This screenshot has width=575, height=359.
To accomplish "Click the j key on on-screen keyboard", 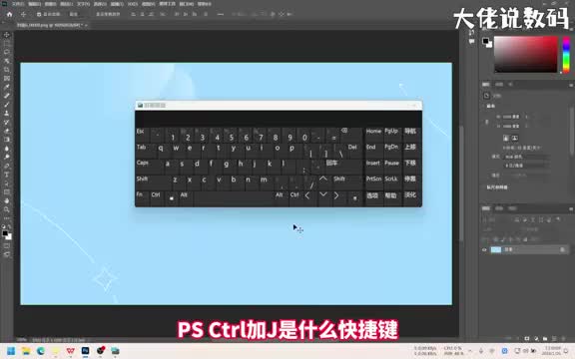I will tap(256, 168).
